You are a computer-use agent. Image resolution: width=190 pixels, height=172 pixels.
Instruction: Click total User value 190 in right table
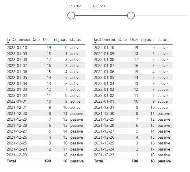tap(135, 161)
